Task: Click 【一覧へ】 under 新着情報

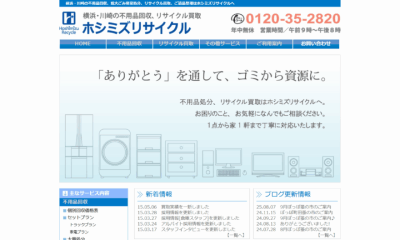Action: click(235, 235)
